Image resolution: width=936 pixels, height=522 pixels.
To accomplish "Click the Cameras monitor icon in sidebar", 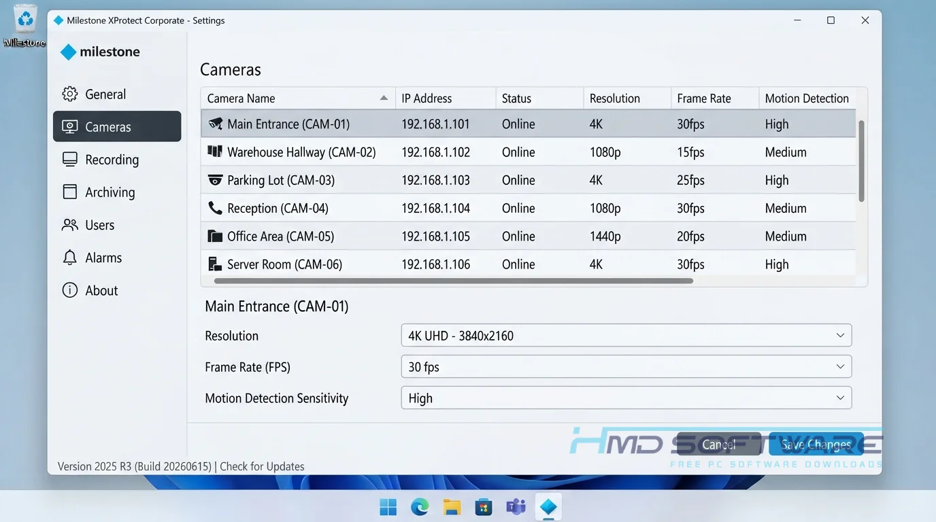I will coord(69,126).
